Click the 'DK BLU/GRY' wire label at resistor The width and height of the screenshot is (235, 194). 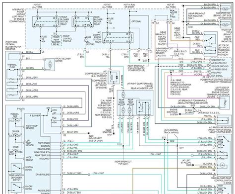pos(32,78)
